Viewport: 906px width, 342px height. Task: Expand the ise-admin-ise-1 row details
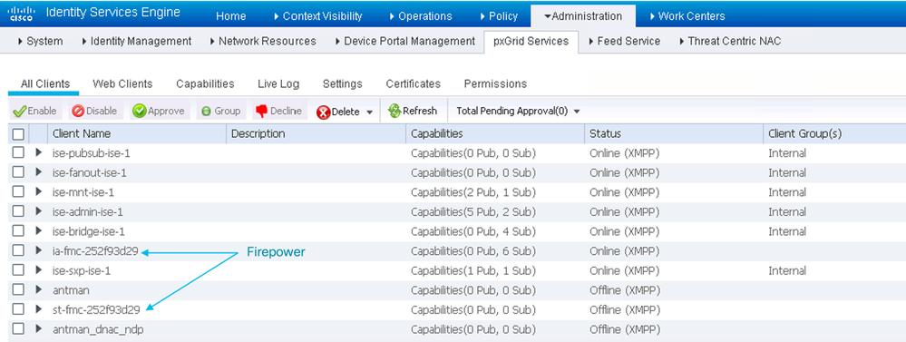39,212
